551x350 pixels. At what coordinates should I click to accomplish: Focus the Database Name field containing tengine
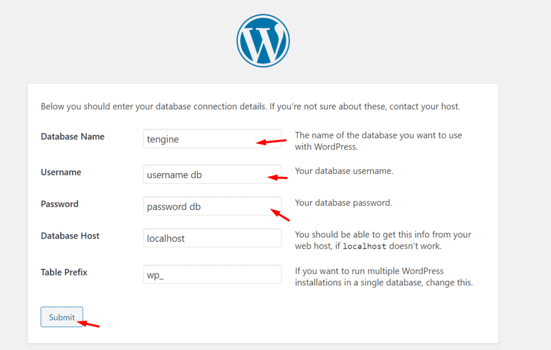[212, 138]
